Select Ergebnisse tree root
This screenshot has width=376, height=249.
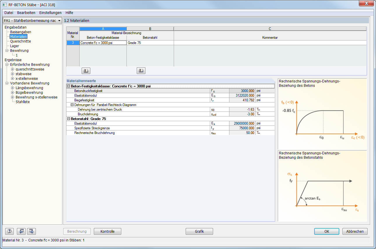[x=13, y=60]
